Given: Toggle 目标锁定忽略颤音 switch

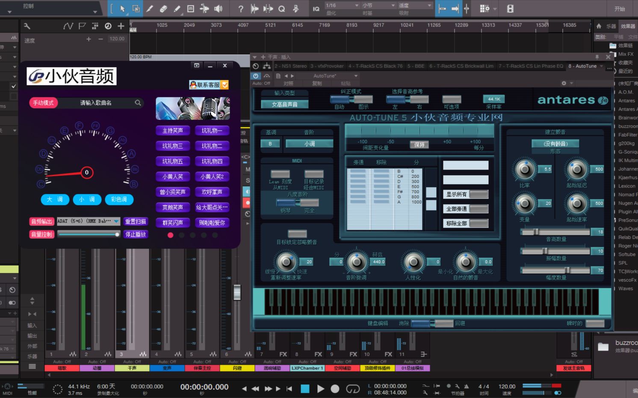Looking at the screenshot, I should [297, 234].
